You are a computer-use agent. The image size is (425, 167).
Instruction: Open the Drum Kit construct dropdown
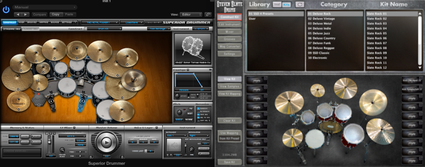105,29
